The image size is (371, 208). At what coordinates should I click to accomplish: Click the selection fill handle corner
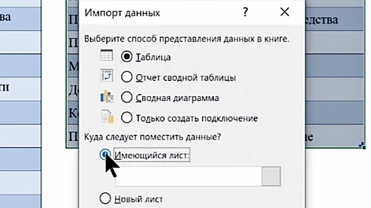(x=363, y=146)
